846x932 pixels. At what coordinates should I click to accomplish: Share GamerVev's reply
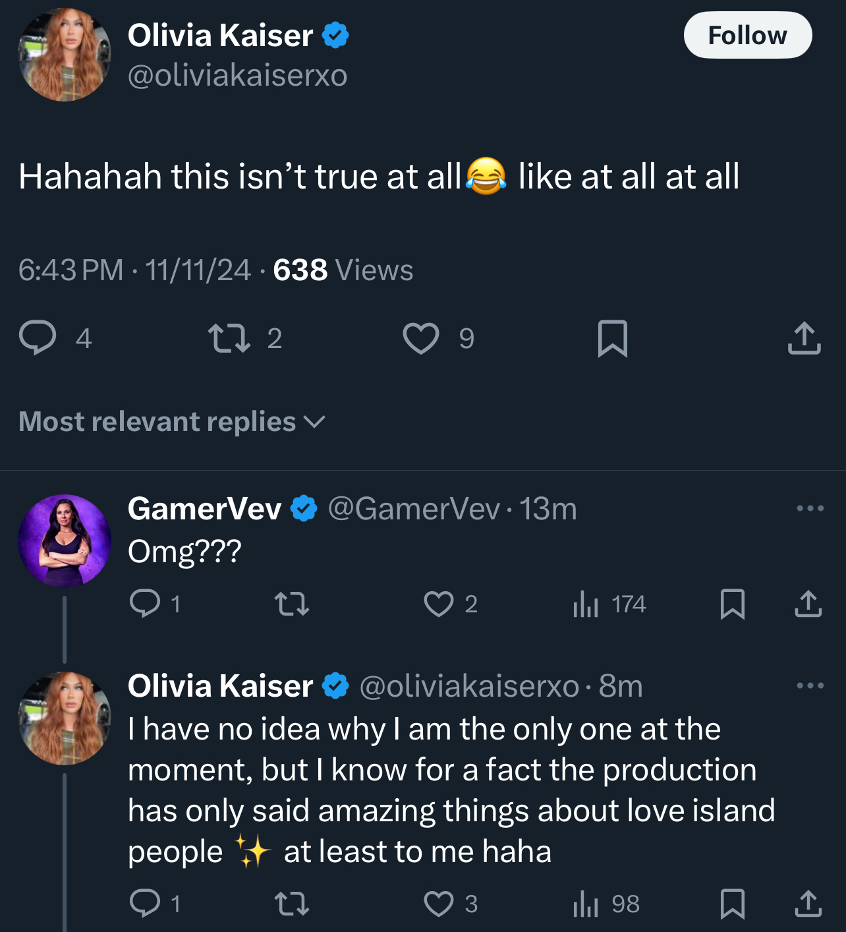coord(808,604)
